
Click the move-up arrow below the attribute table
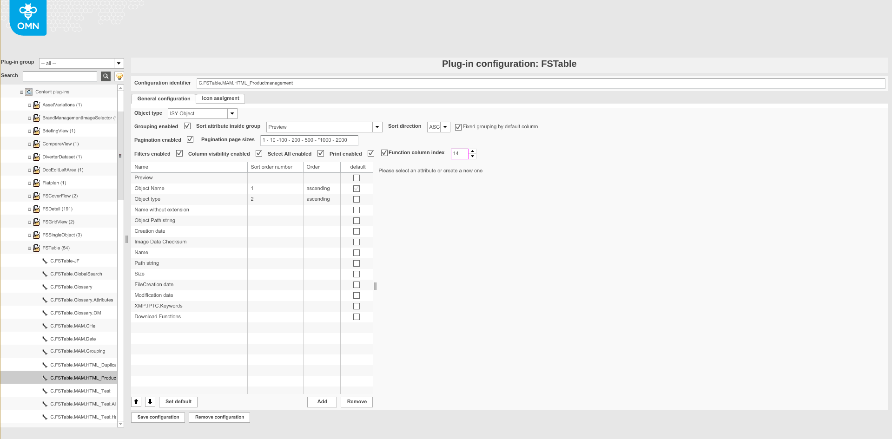pos(136,401)
